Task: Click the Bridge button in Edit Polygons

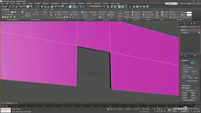Action: (185, 98)
